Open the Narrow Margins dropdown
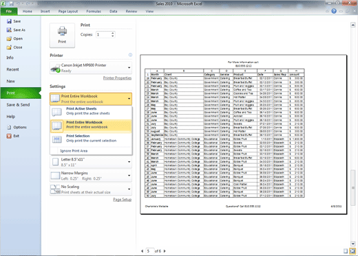Image resolution: width=358 pixels, height=256 pixels. pos(91,176)
